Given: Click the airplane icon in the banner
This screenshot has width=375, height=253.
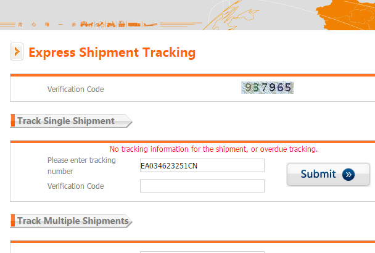Looking at the screenshot, I should coord(149,25).
